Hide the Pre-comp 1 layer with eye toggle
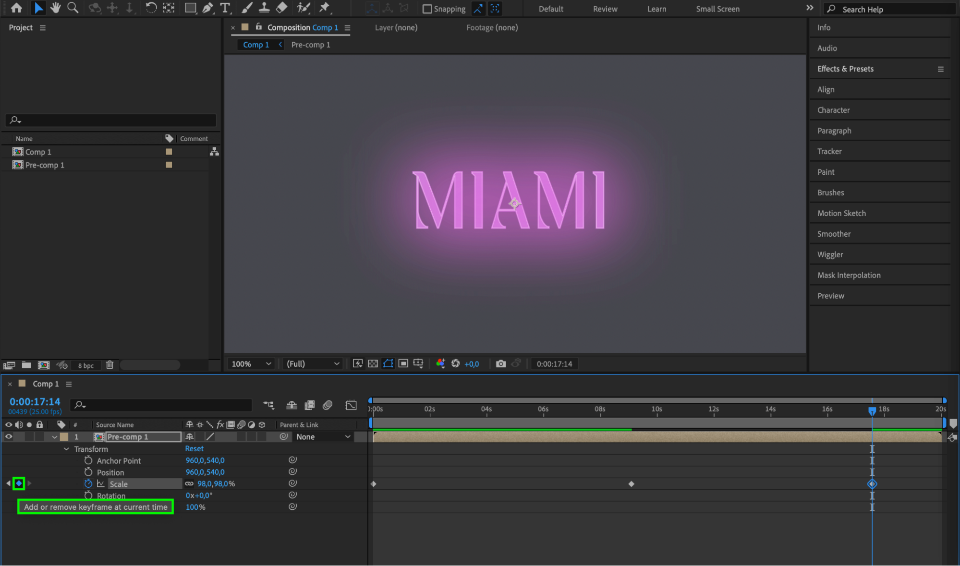Screen dimensions: 960x566 click(9, 437)
